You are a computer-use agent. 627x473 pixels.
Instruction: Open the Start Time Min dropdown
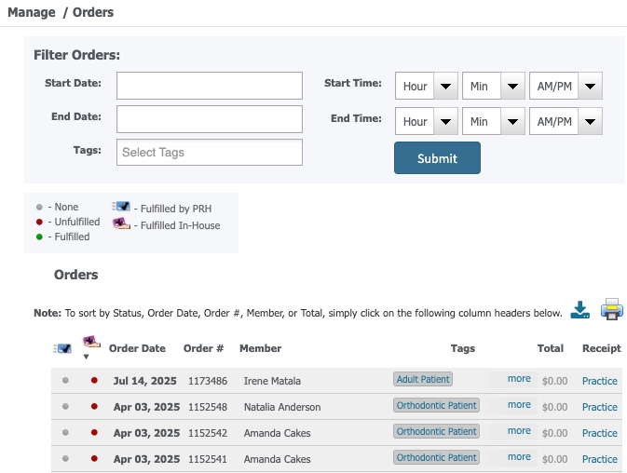[x=494, y=86]
